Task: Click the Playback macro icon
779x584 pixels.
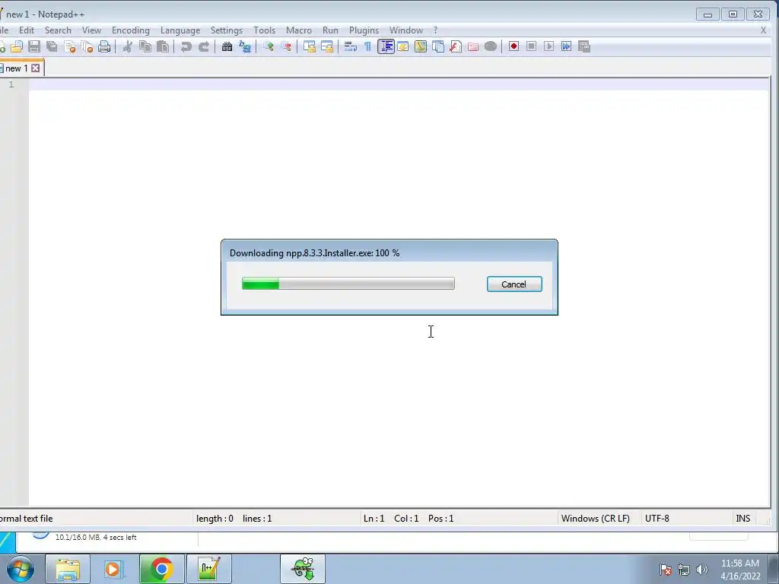Action: (x=548, y=46)
